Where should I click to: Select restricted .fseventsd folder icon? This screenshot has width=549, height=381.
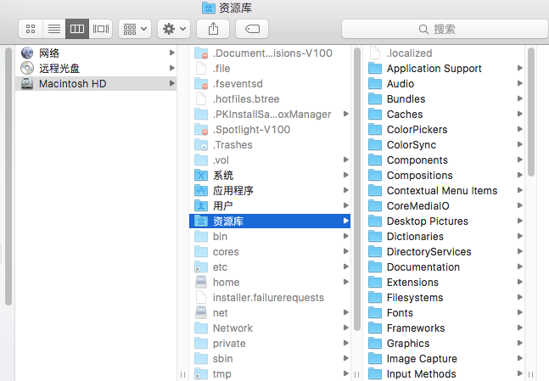click(x=201, y=83)
